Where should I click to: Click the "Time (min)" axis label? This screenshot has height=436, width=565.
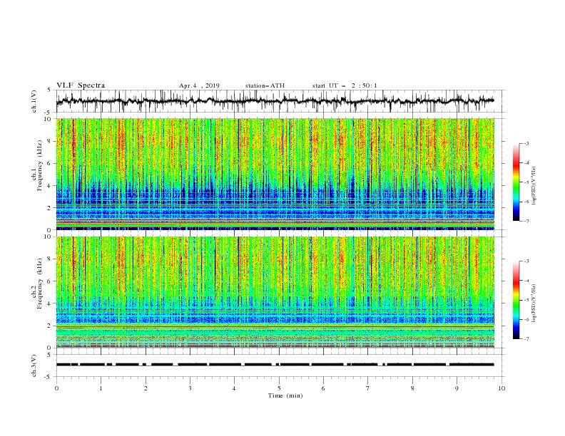pos(285,395)
